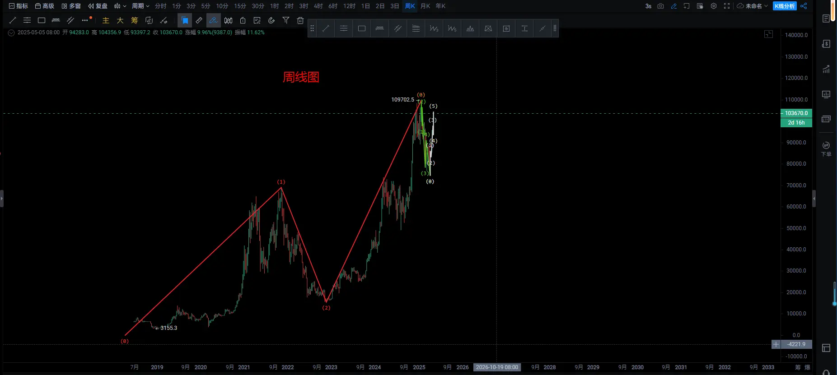Open the 多窗 multi-window layout
This screenshot has width=837, height=375.
point(71,6)
